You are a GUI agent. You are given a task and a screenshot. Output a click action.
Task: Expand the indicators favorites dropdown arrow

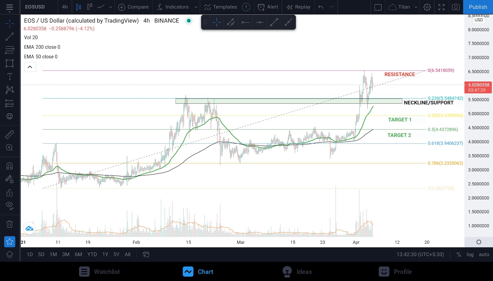(x=196, y=7)
